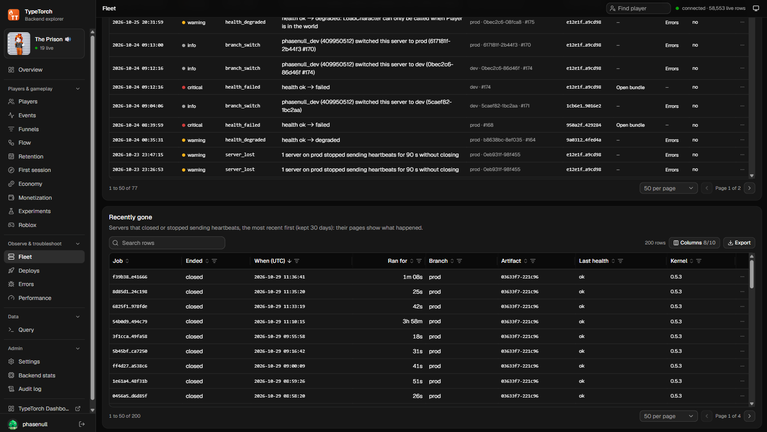The image size is (767, 432).
Task: Click the TypeTorch logo icon
Action: click(x=13, y=15)
